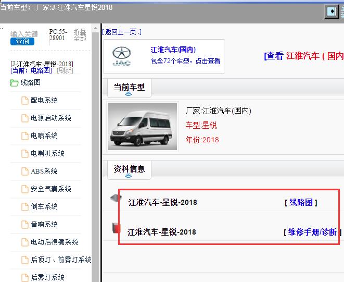Click the van thumbnail image
The image size is (344, 282).
coord(143,127)
